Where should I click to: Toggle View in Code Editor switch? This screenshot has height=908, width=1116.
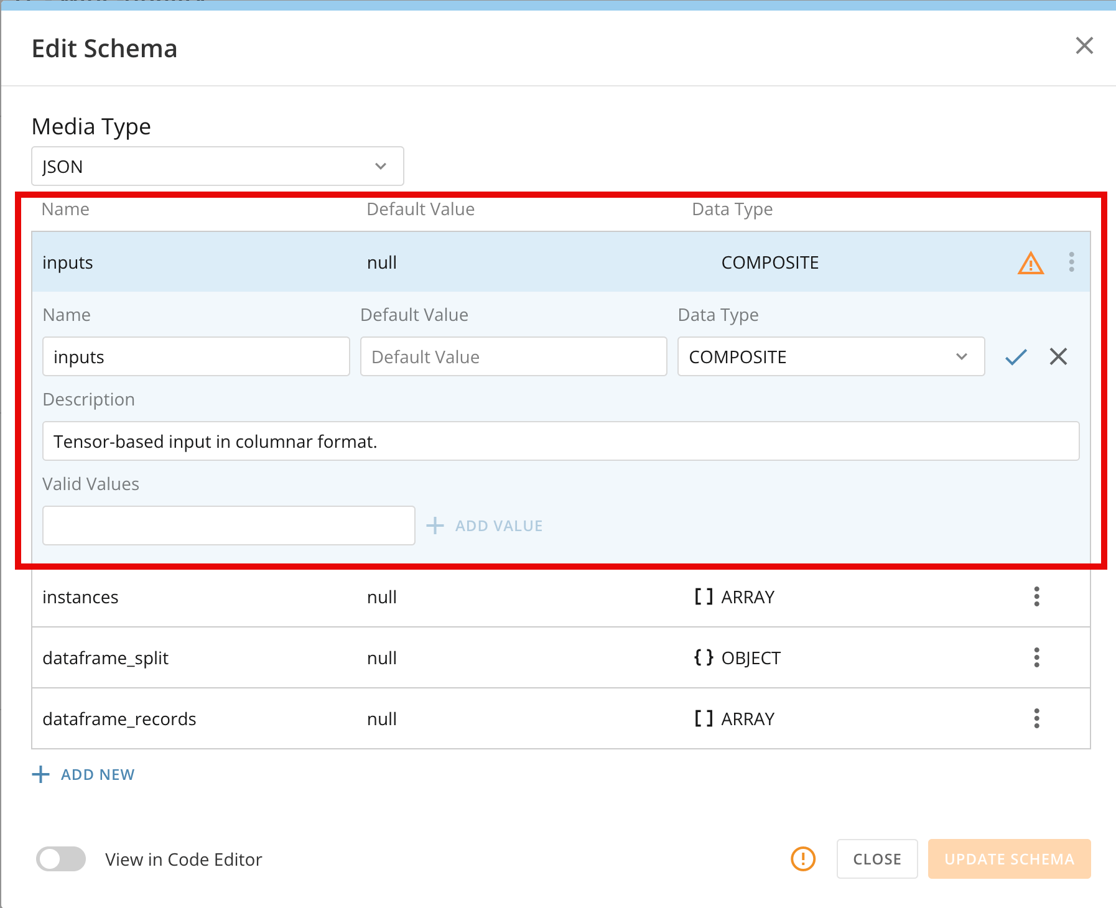[x=61, y=859]
